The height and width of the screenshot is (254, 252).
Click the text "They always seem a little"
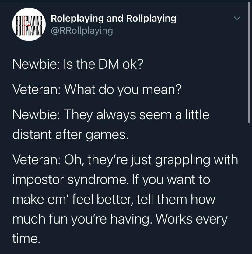point(137,115)
